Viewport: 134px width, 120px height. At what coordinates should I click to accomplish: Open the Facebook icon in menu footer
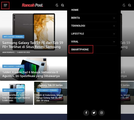[x=86, y=113]
